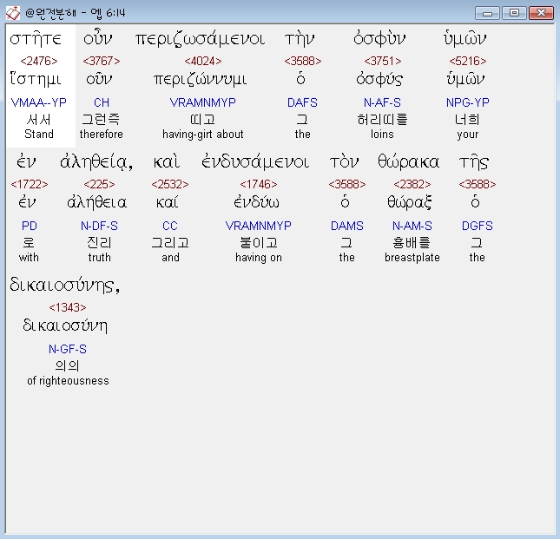
Task: Select the Greek word θώρακα
Action: 409,162
